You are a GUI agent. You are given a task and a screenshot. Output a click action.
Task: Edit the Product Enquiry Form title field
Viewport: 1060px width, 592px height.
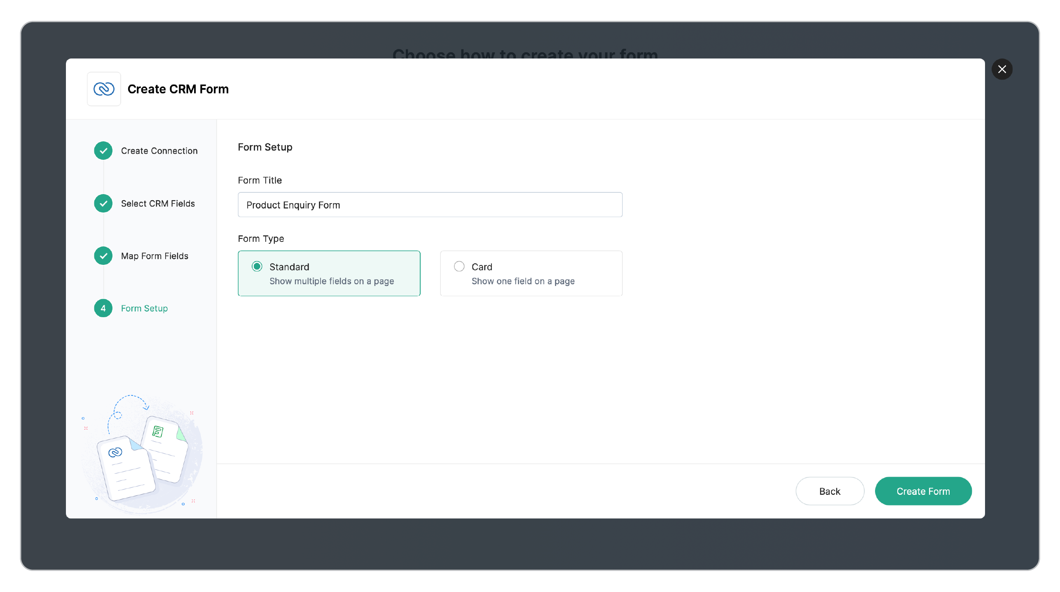tap(430, 205)
